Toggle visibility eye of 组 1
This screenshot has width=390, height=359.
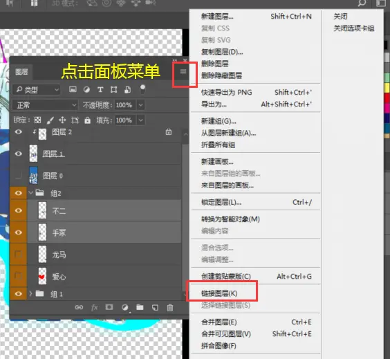pyautogui.click(x=19, y=294)
